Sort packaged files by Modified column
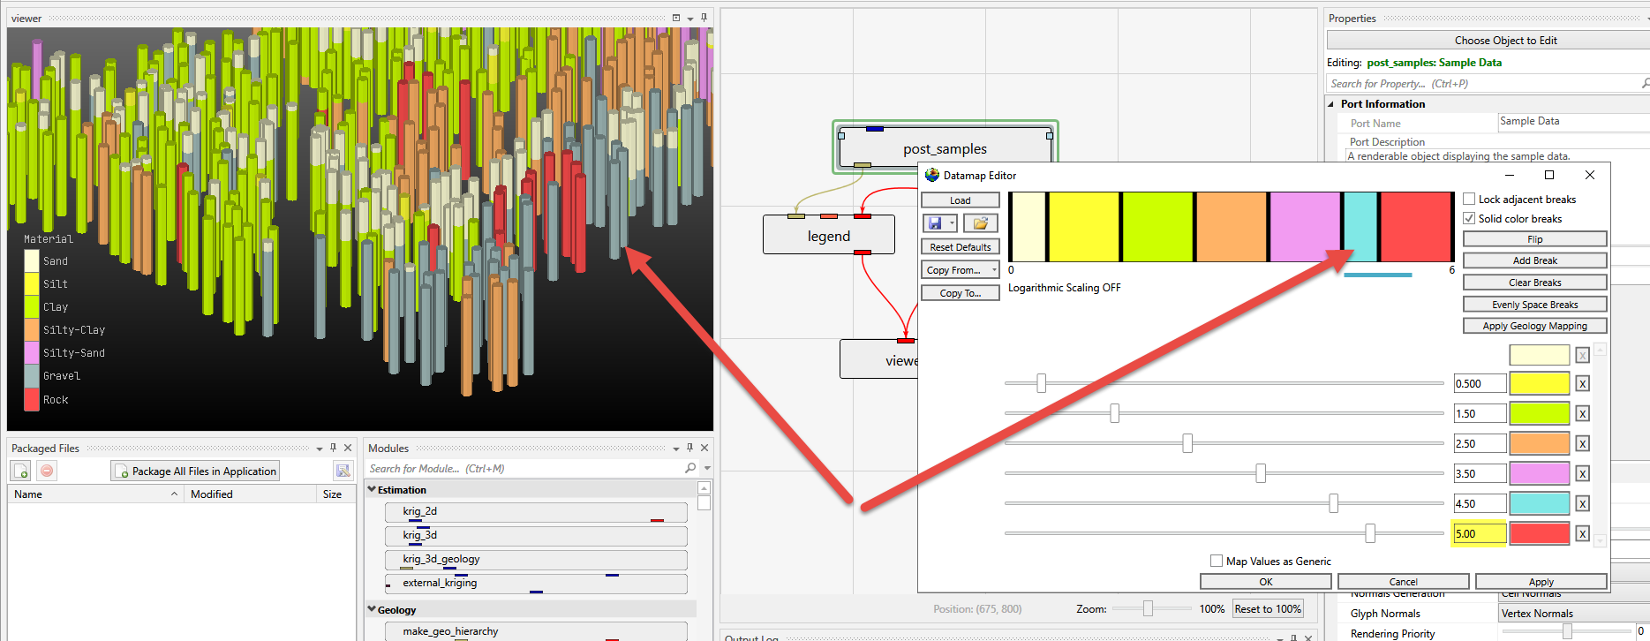Screen dimensions: 1650x641 point(212,494)
